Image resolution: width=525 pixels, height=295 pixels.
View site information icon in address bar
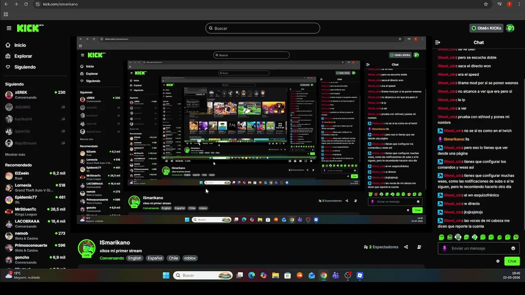38,4
